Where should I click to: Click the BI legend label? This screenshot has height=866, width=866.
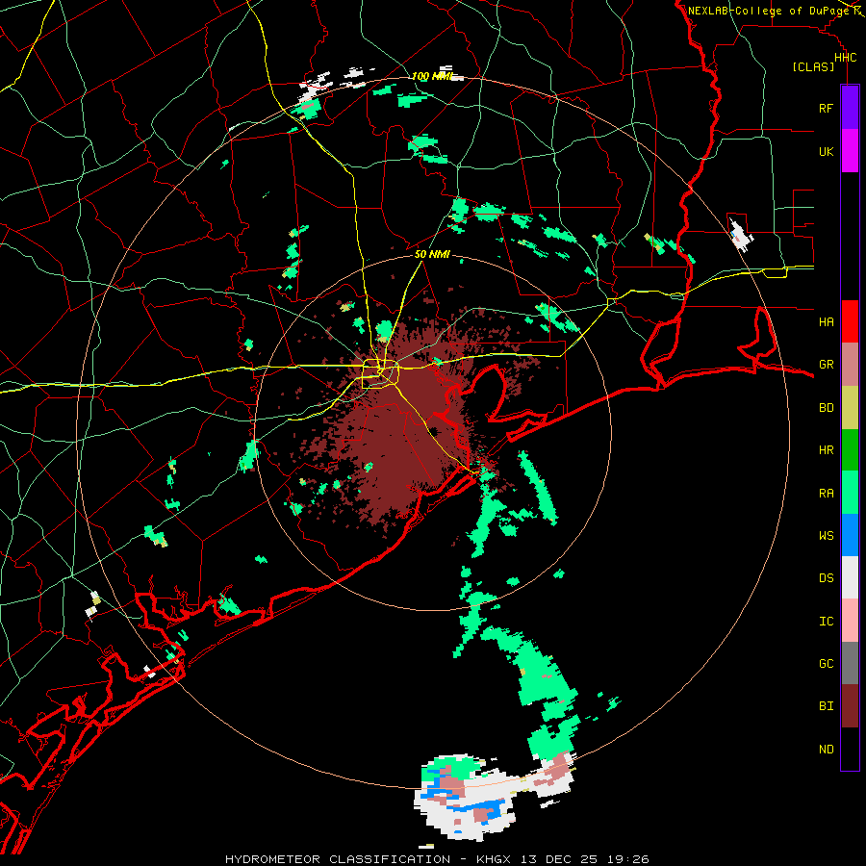(x=826, y=706)
